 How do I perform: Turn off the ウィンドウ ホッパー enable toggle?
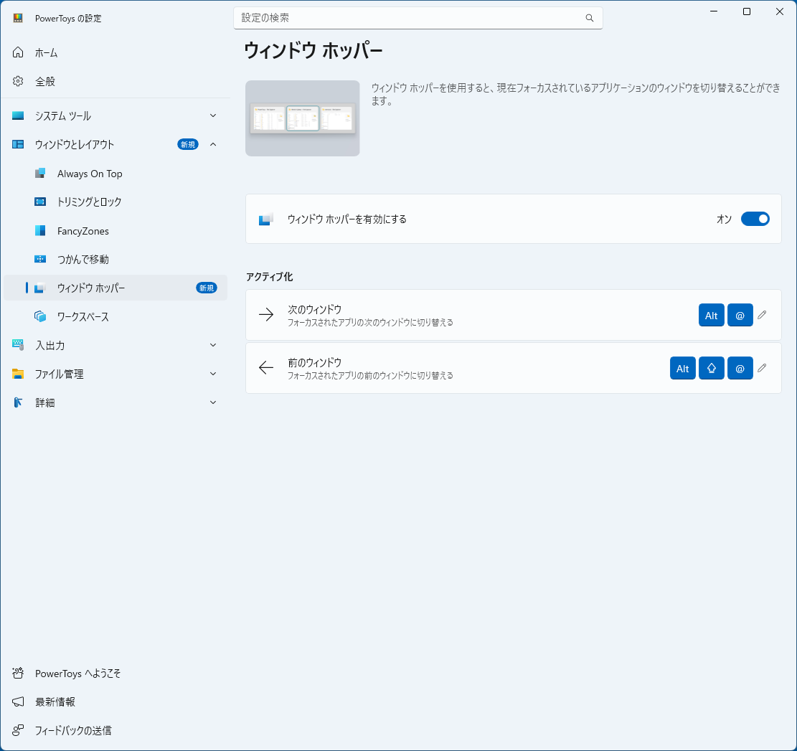pyautogui.click(x=755, y=219)
